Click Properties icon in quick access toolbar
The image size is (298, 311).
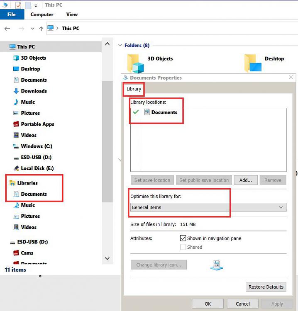pyautogui.click(x=18, y=5)
